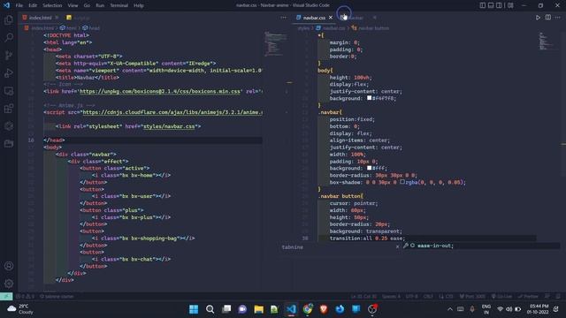Follow the styles/navbar.css href link
The width and height of the screenshot is (566, 318).
click(x=169, y=126)
